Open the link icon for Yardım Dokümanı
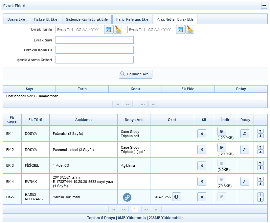 pos(127,197)
